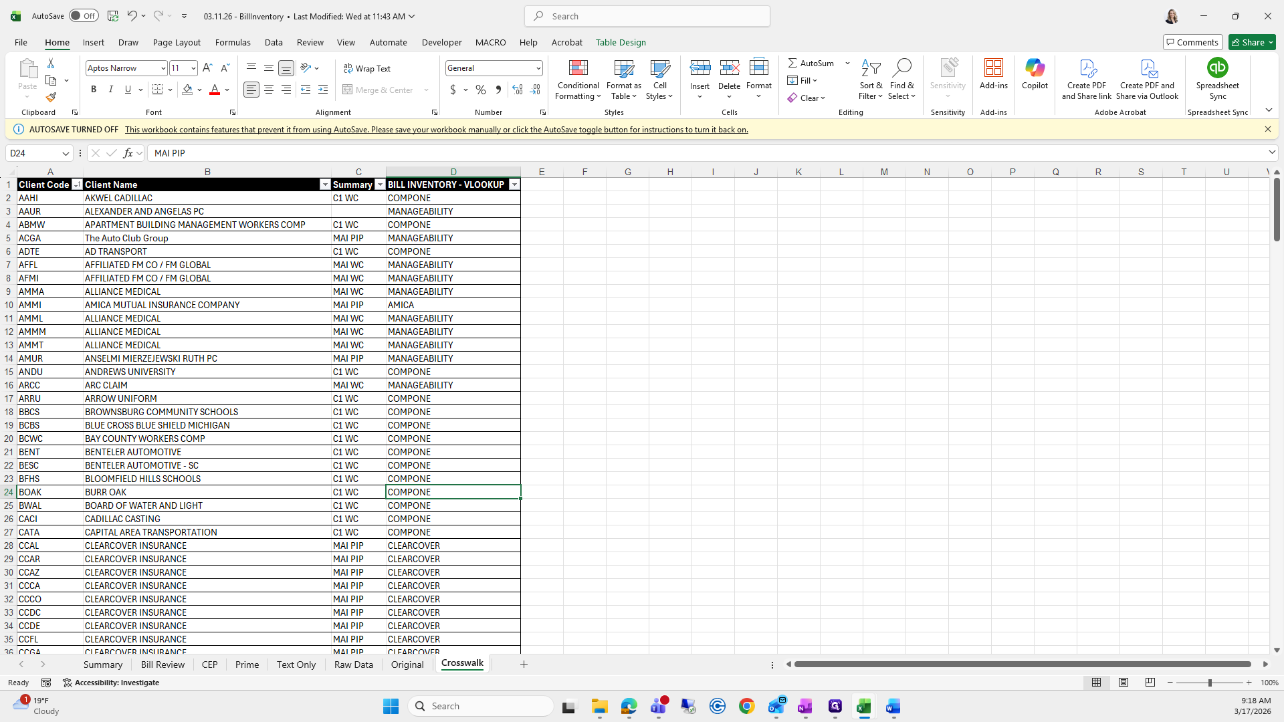The image size is (1284, 722).
Task: Click the Share button
Action: 1248,42
